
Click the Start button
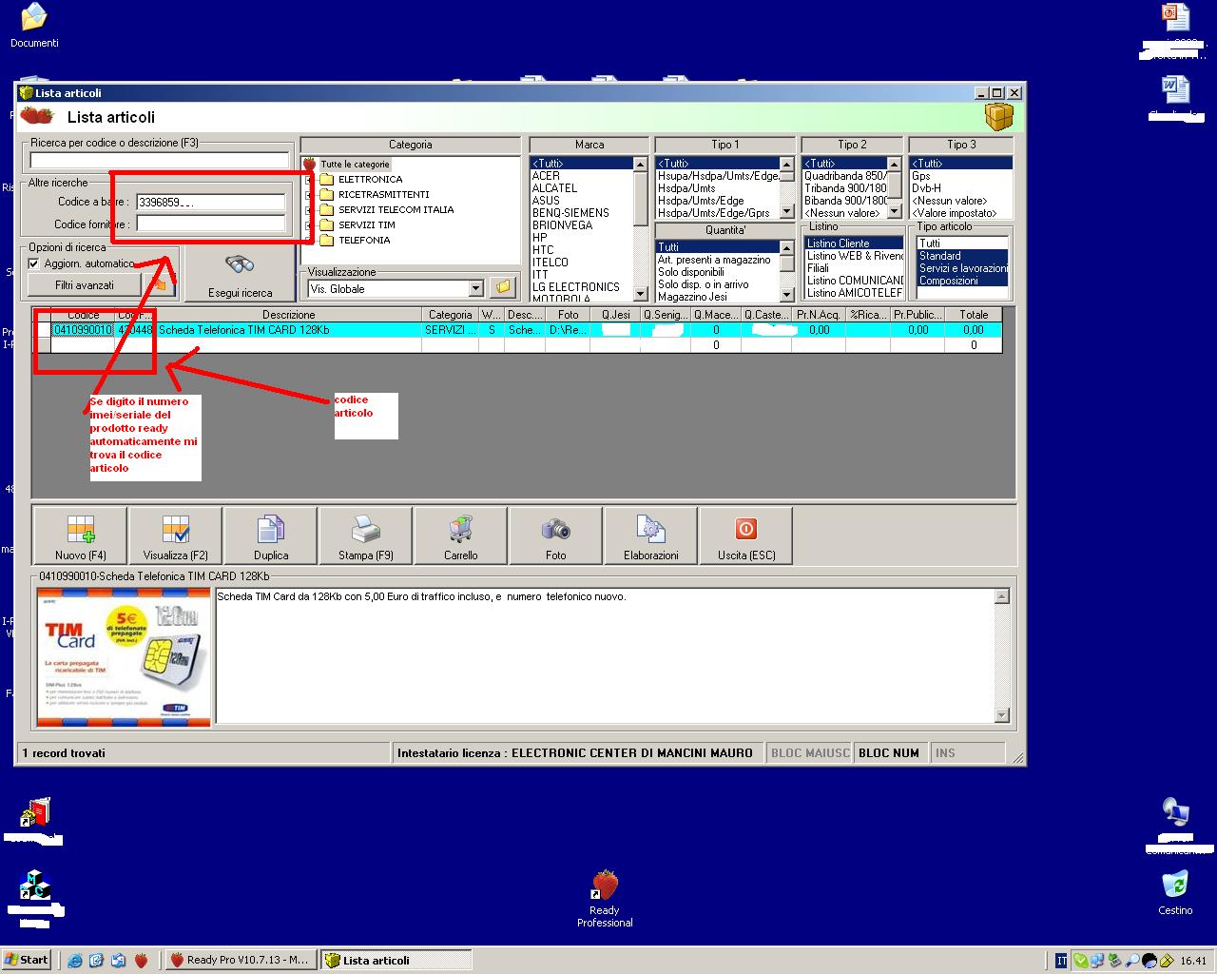point(27,960)
